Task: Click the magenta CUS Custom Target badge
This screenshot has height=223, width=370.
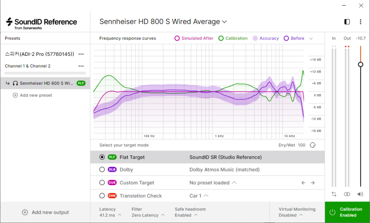Action: click(x=112, y=183)
